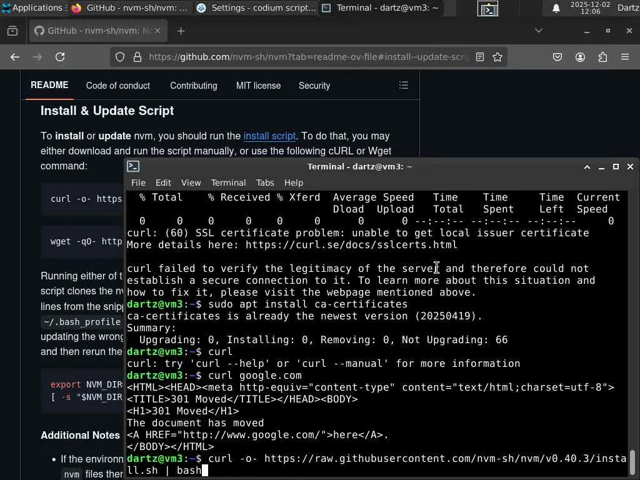
Task: Select the README tab
Action: (49, 85)
